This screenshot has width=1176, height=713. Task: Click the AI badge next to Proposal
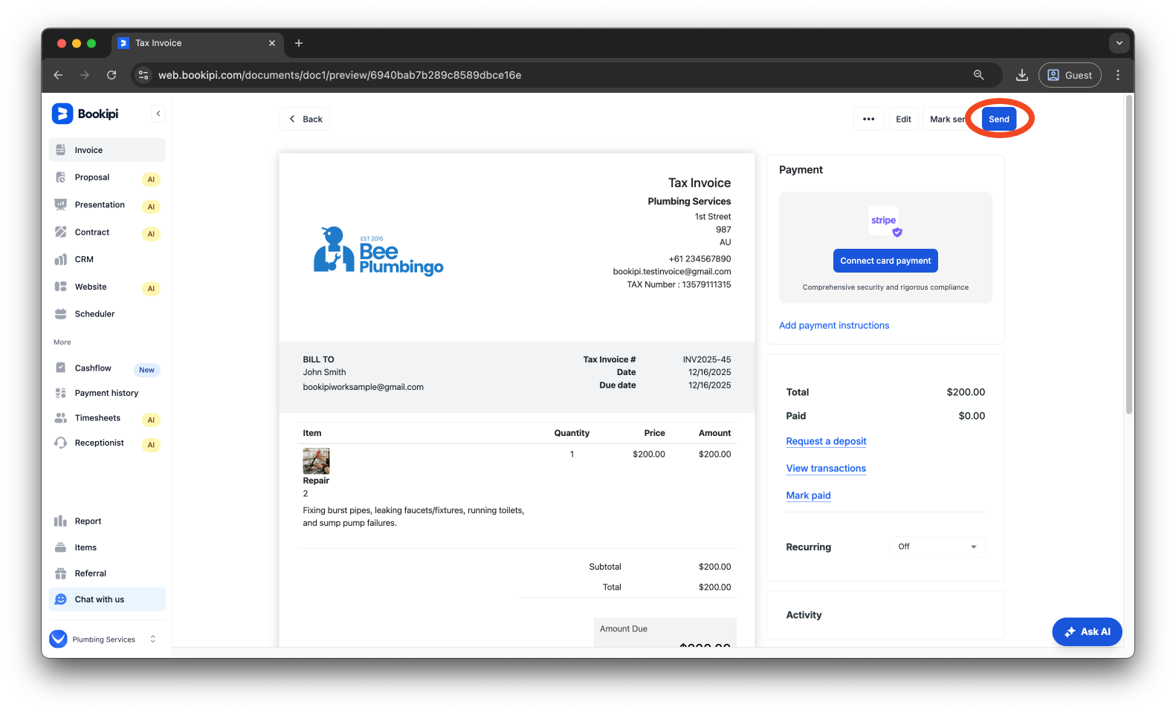151,179
